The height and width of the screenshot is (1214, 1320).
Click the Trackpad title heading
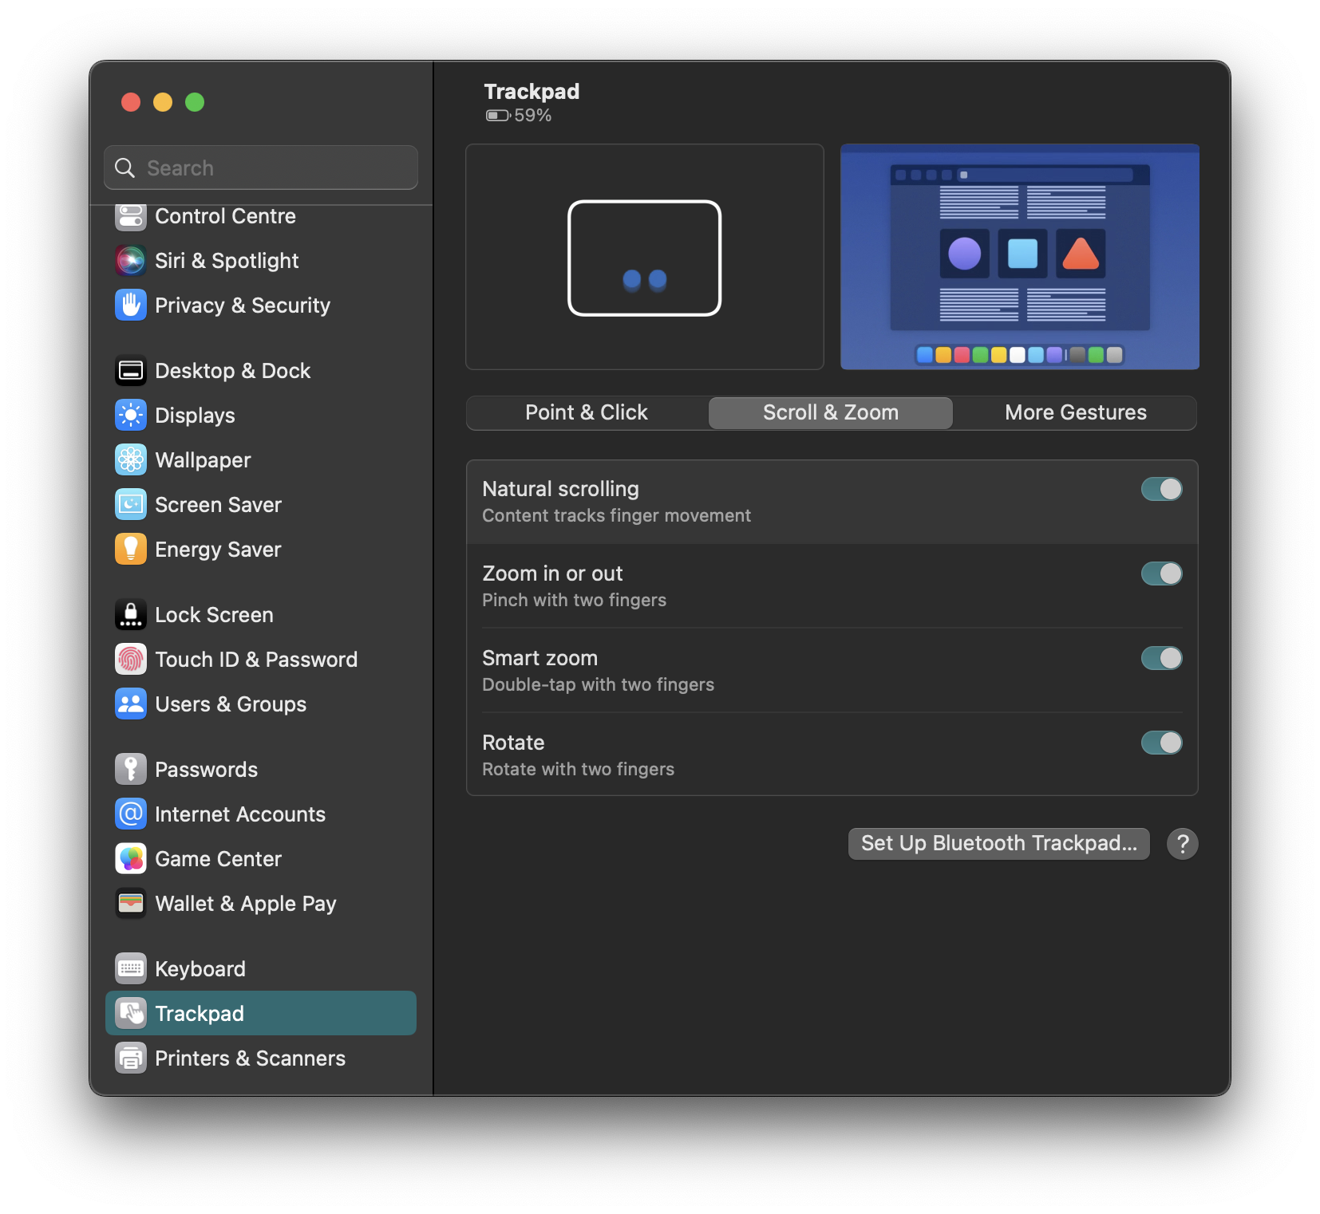coord(532,92)
